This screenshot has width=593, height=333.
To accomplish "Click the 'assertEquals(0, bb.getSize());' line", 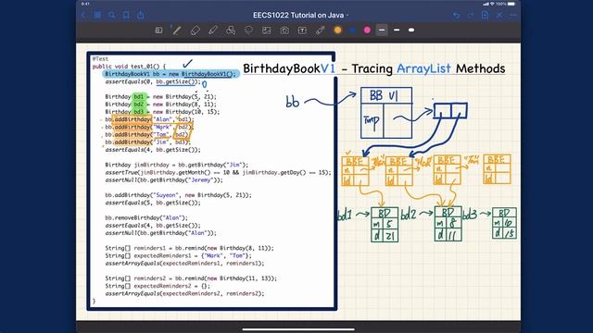I will click(152, 81).
